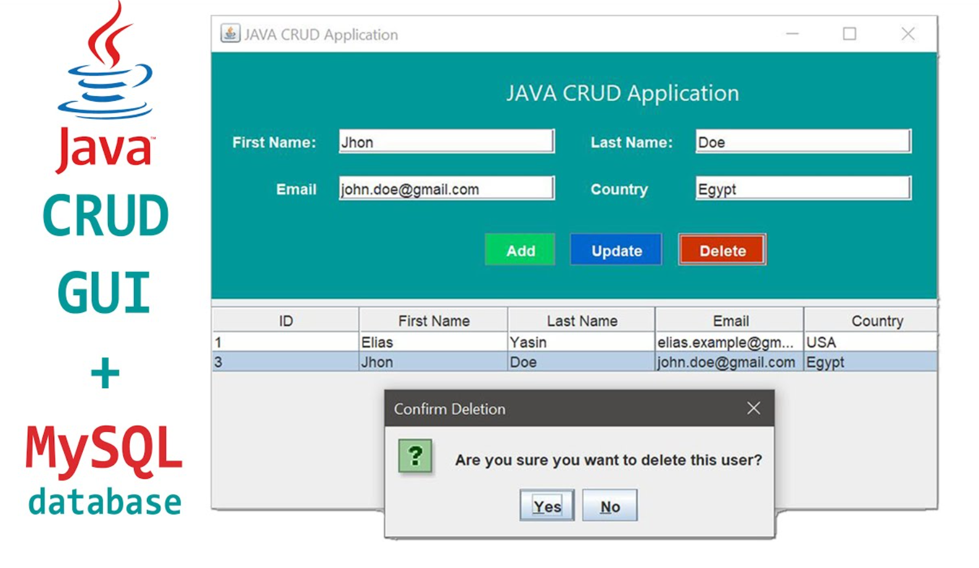Click the 'First Name:' label
979x568 pixels.
(274, 142)
